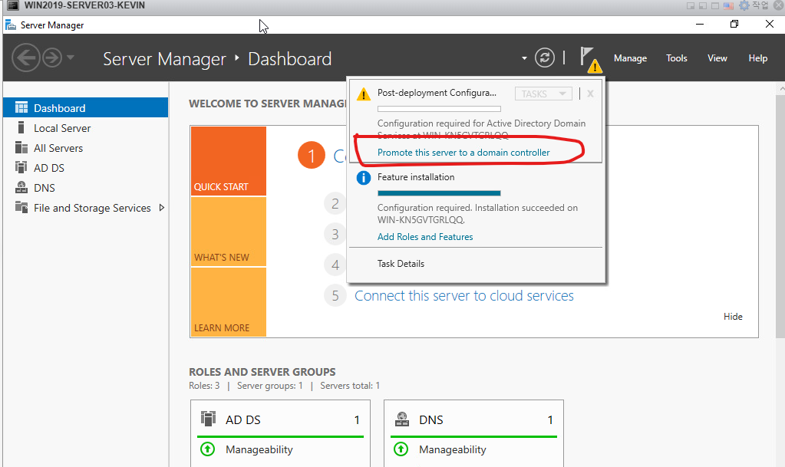Open the QUICK START tile

pos(229,161)
